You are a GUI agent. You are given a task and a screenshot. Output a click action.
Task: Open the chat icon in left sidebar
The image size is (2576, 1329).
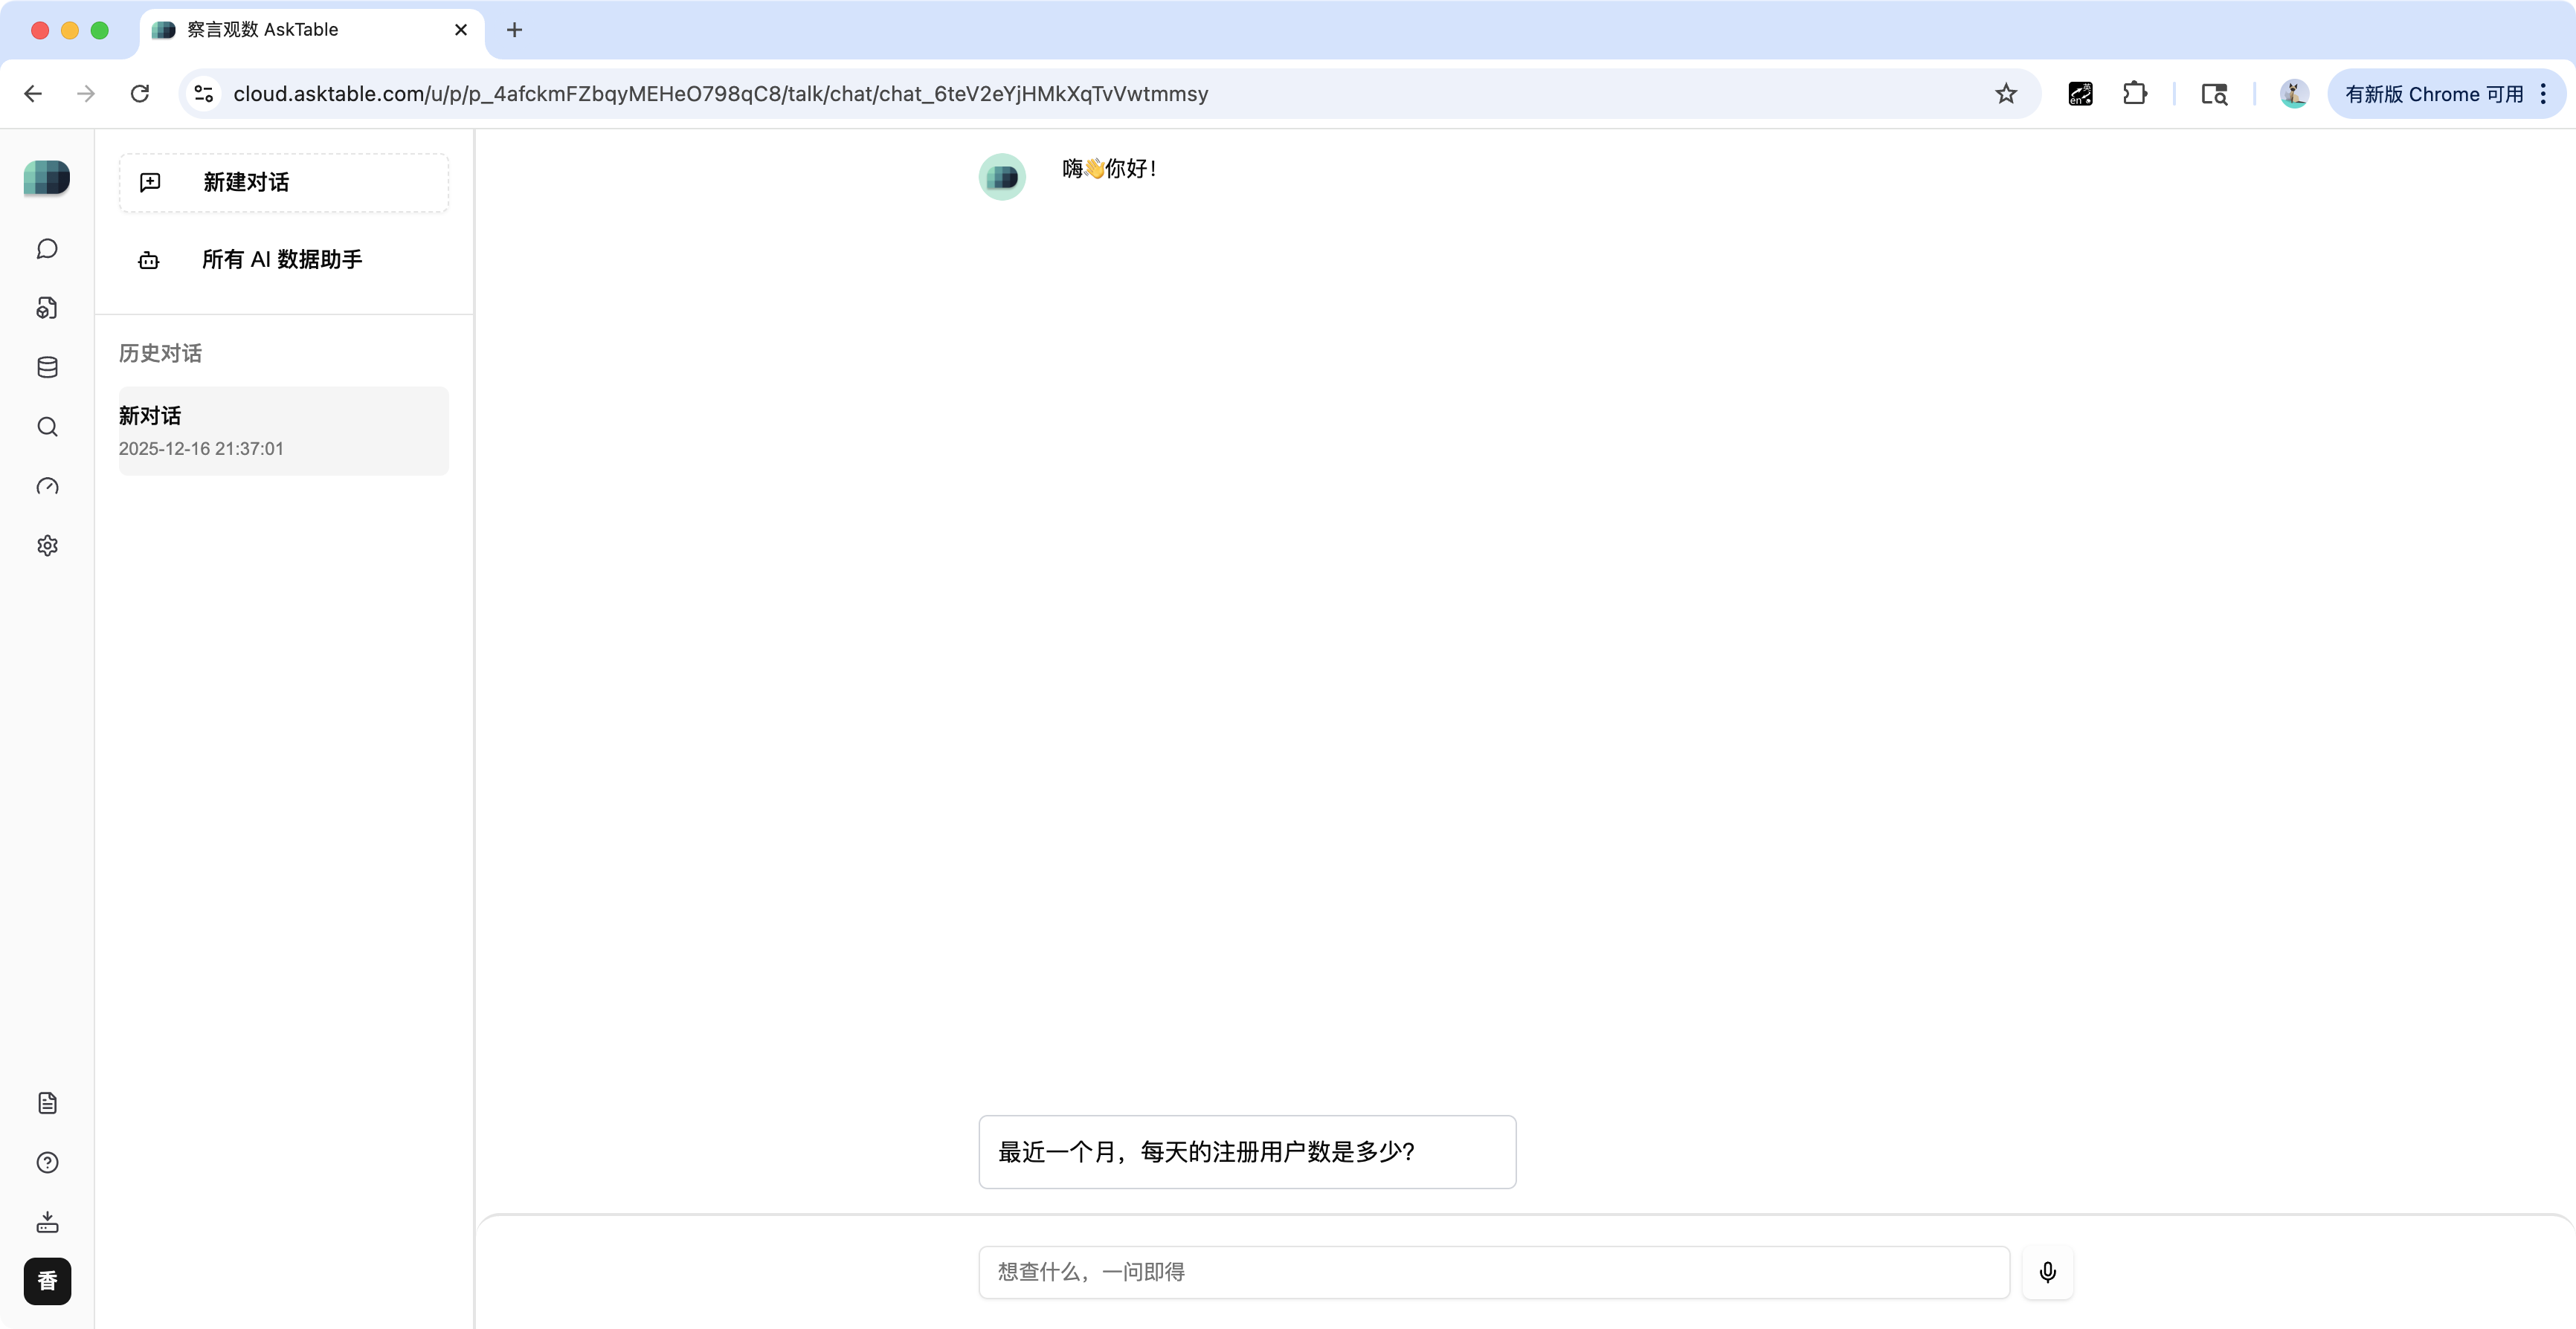pyautogui.click(x=47, y=249)
